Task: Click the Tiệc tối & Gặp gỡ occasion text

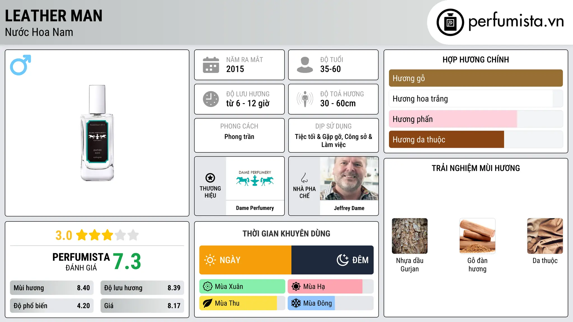Action: click(334, 141)
